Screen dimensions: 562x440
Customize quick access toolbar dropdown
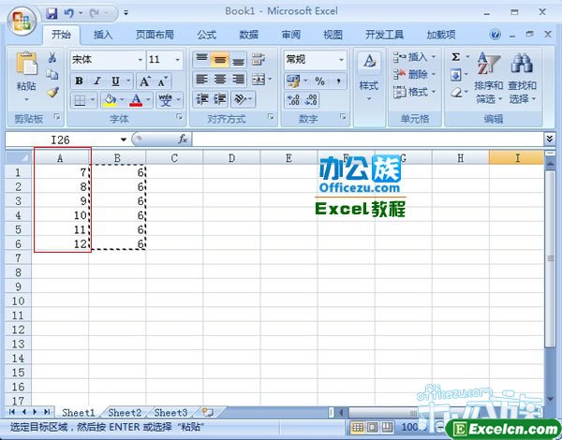point(126,13)
